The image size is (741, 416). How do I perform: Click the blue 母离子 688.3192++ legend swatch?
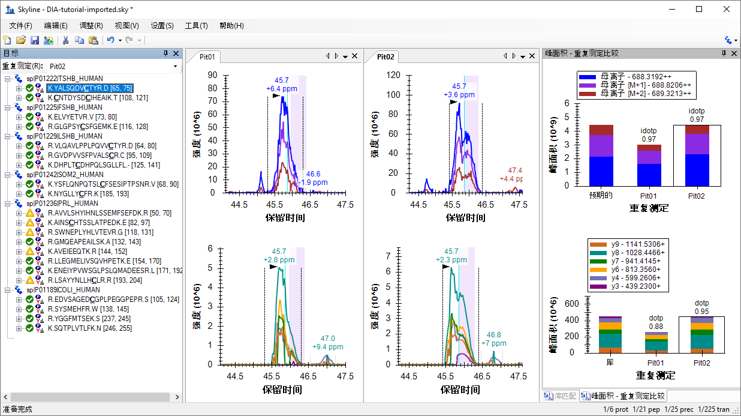[x=588, y=77]
